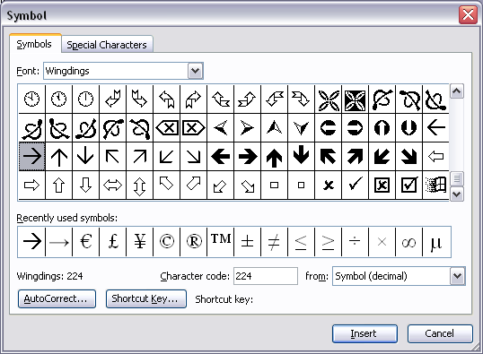Screen dimensions: 483x354
Task: Pick the white-on-black leaf ornament symbol
Action: pos(356,99)
